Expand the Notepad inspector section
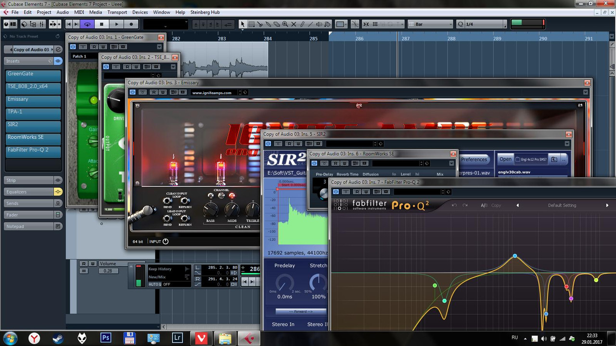The width and height of the screenshot is (616, 346). (29, 226)
